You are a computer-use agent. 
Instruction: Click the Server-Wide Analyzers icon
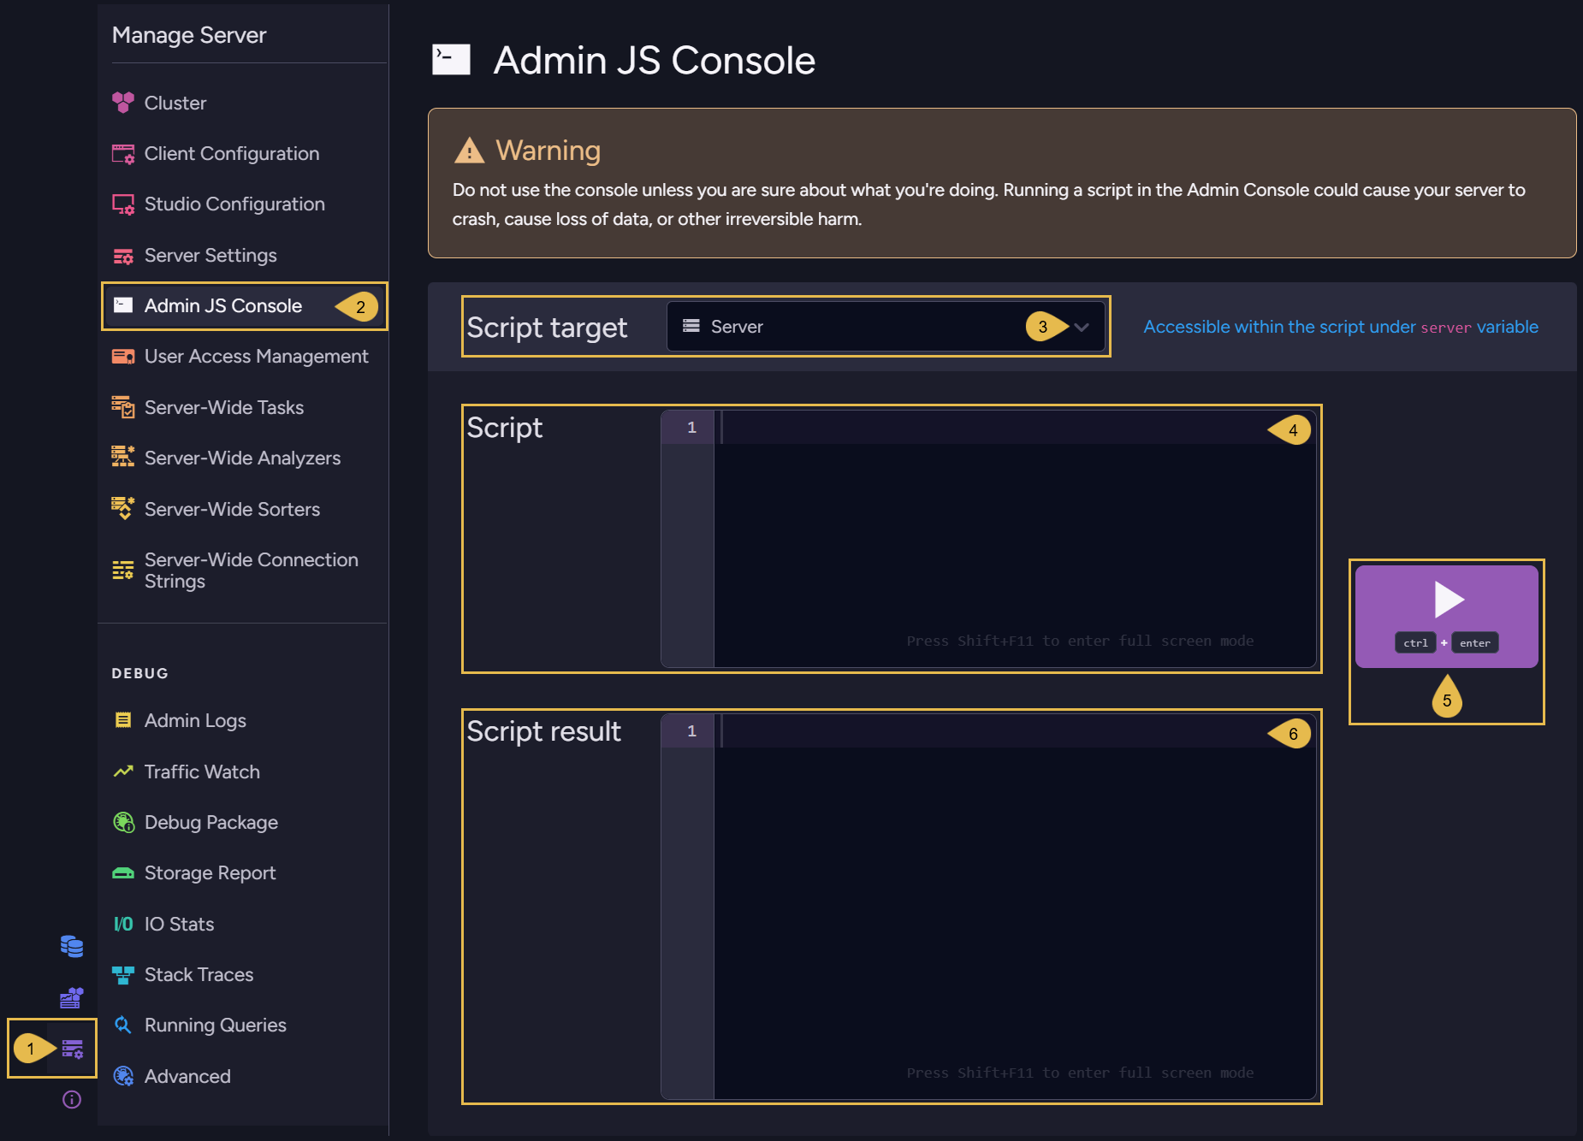click(123, 458)
